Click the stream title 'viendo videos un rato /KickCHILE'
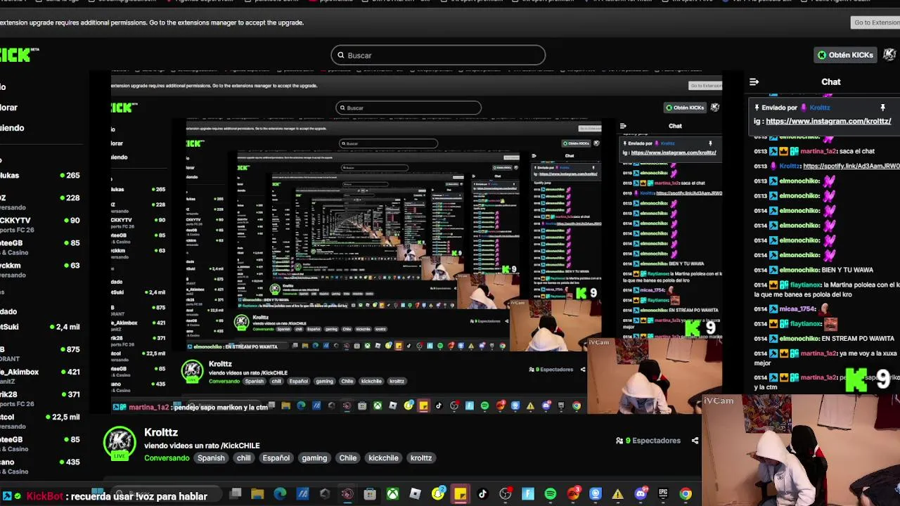The height and width of the screenshot is (506, 900). pos(202,446)
